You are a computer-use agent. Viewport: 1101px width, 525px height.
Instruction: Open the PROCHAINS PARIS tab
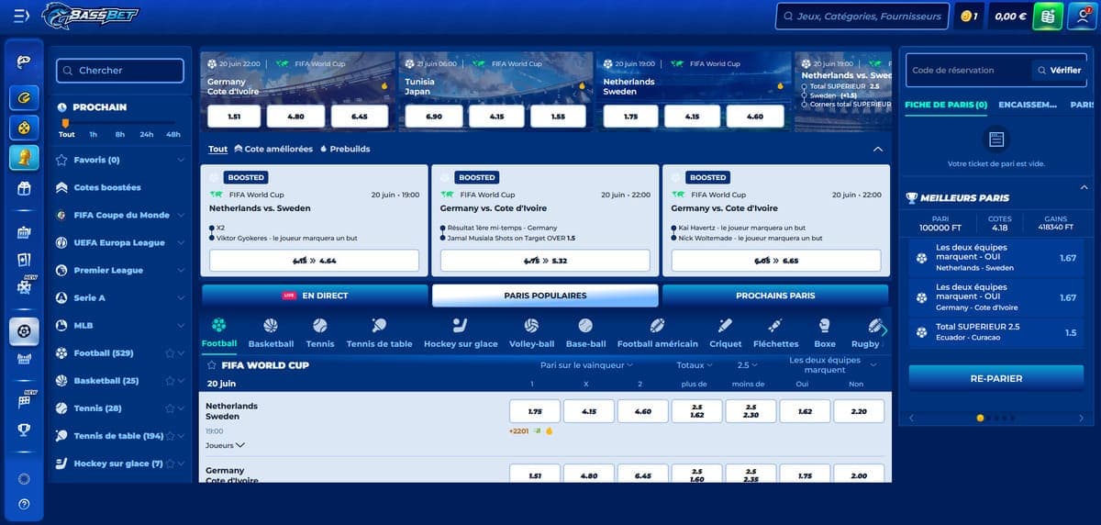775,296
